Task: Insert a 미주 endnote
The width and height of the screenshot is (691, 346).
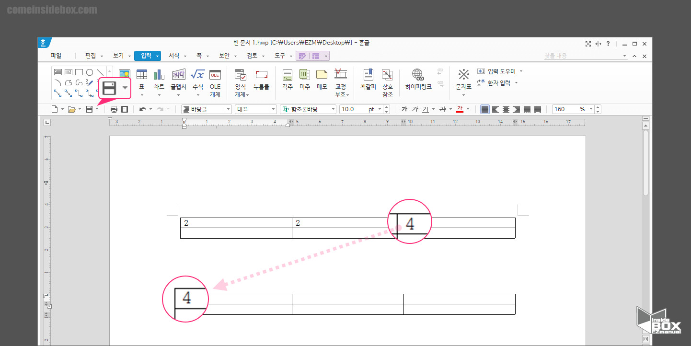Action: [305, 80]
